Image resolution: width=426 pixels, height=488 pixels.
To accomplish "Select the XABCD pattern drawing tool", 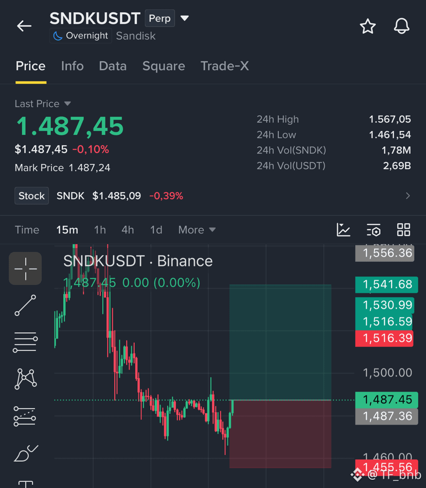I will [x=26, y=379].
